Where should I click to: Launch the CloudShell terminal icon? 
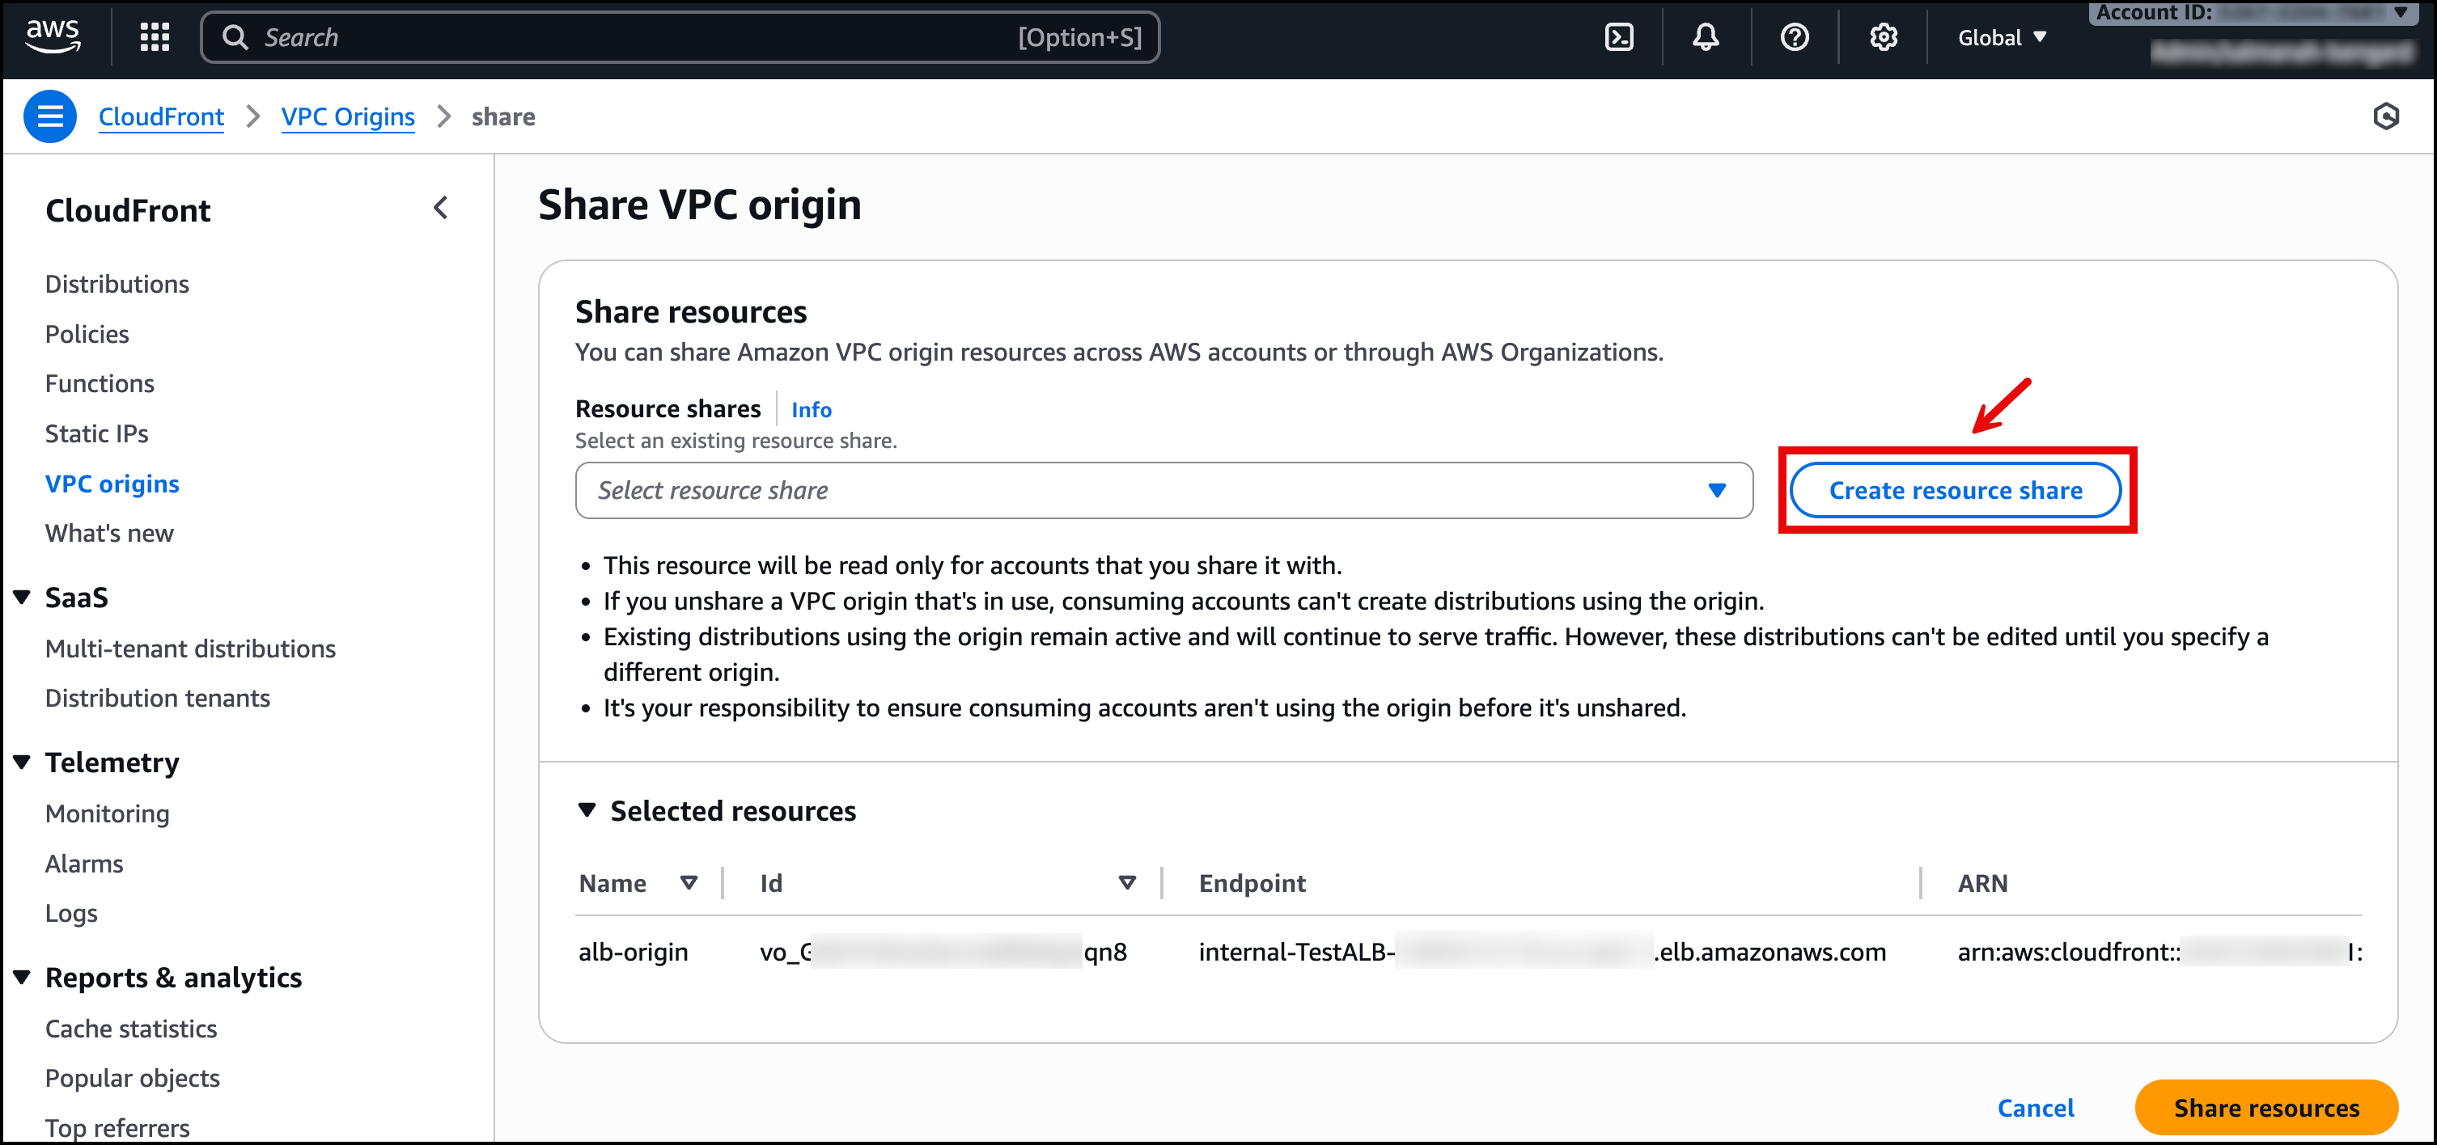[x=1619, y=37]
